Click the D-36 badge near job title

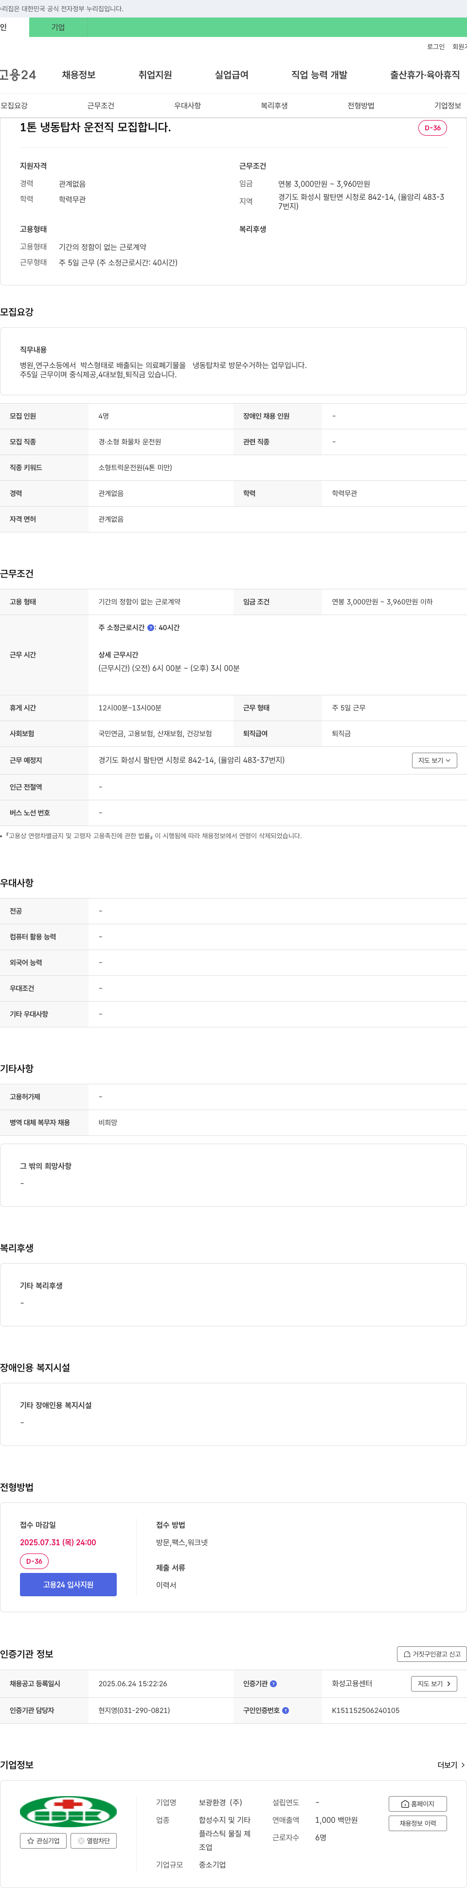[432, 127]
